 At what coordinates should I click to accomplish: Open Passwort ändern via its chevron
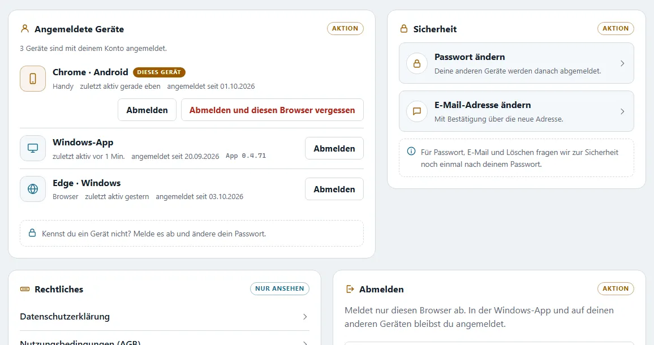point(622,63)
